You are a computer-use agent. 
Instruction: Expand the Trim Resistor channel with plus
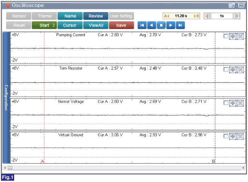tap(233, 69)
